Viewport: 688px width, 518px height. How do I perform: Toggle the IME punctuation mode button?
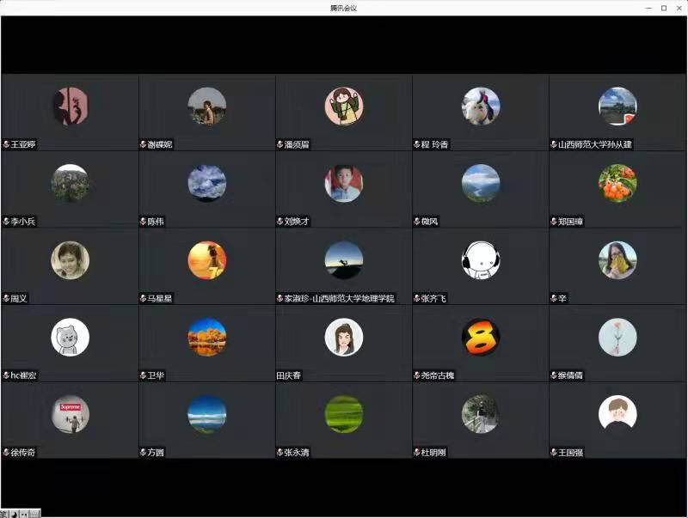point(23,514)
